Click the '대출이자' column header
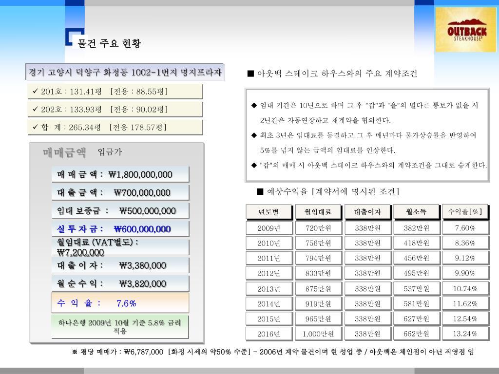Screen dimensions: 499x374 point(367,212)
